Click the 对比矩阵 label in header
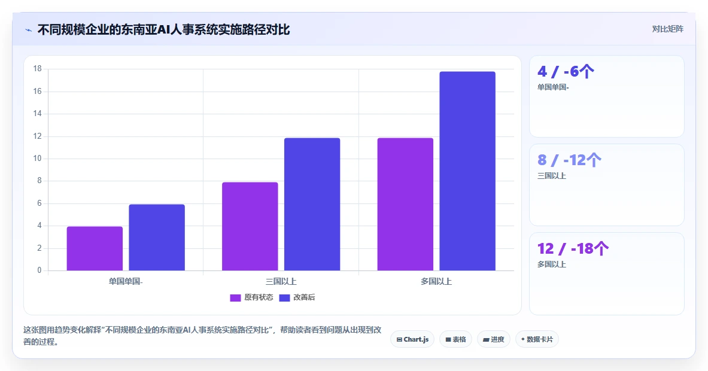This screenshot has width=708, height=371. 667,29
